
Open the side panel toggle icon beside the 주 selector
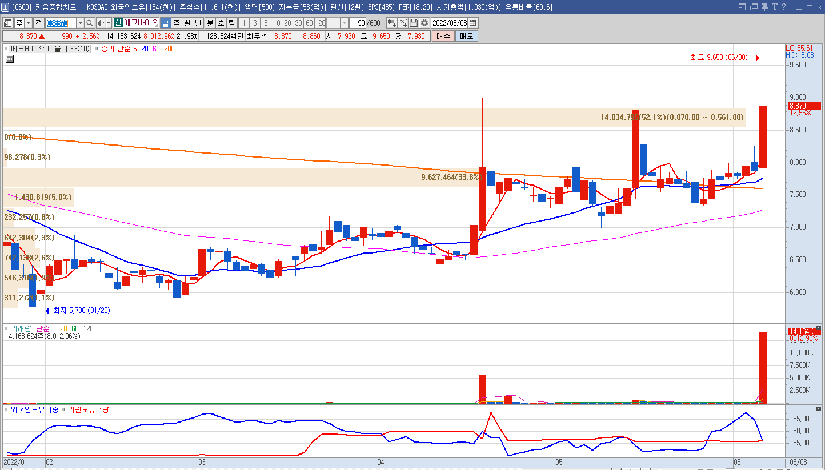[8, 23]
